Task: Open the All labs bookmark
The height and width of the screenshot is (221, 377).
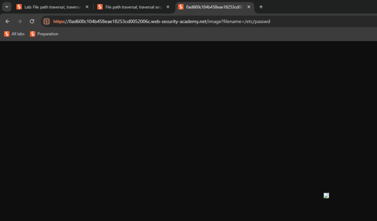Action: click(x=14, y=34)
